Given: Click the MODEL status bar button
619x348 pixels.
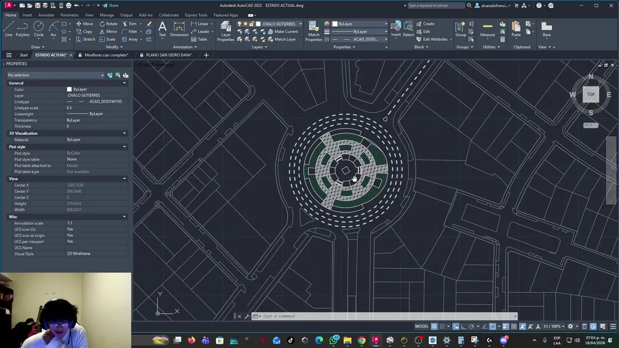Looking at the screenshot, I should [x=422, y=326].
